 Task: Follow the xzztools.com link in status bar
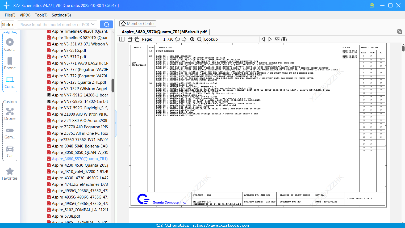coord(220,225)
